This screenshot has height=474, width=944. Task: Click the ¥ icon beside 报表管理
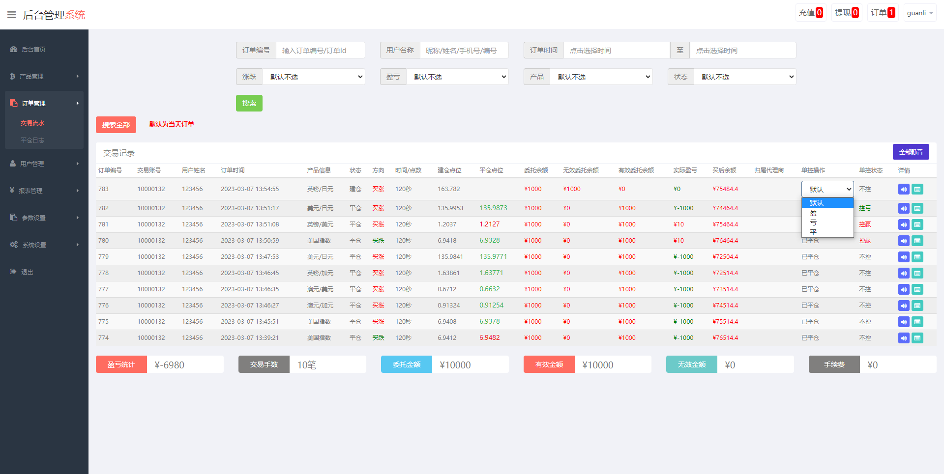[13, 191]
